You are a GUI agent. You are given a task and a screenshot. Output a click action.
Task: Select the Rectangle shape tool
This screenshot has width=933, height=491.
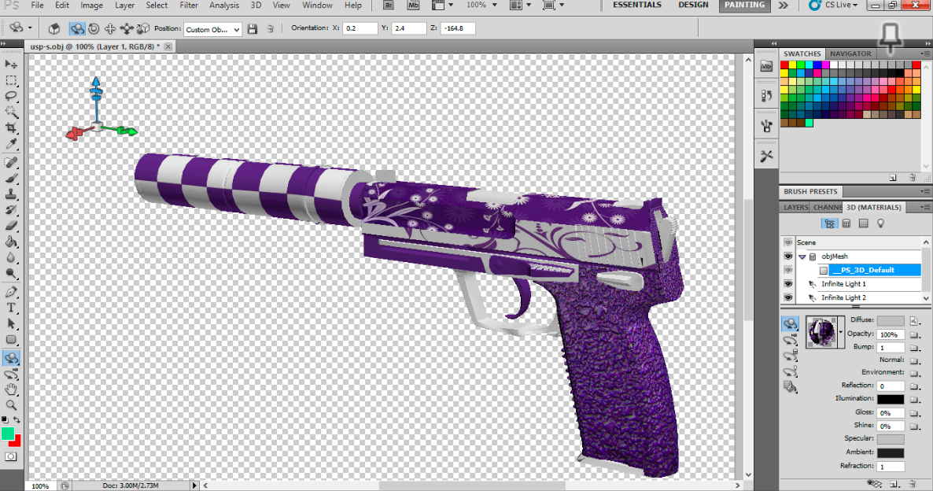(x=11, y=340)
